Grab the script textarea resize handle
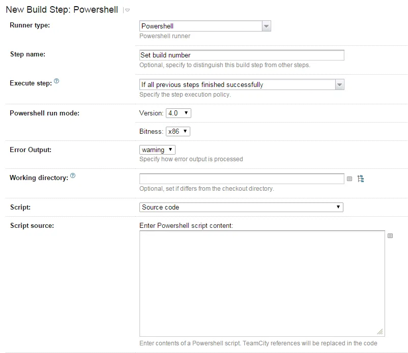The height and width of the screenshot is (353, 408). coord(381,332)
